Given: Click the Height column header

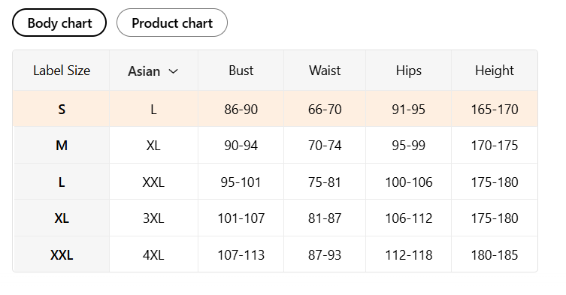Looking at the screenshot, I should pos(495,71).
